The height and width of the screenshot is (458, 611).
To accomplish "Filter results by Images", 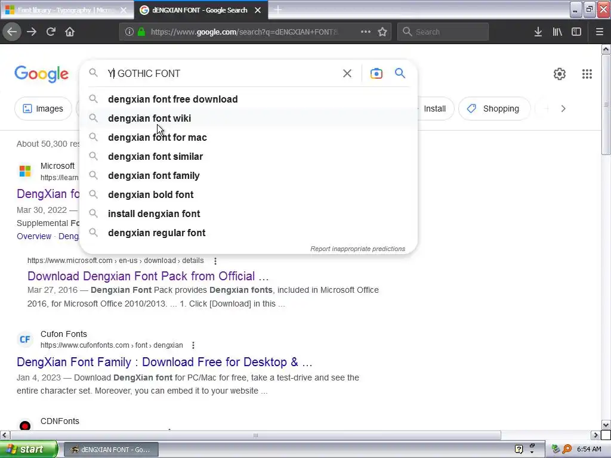I will tap(43, 109).
